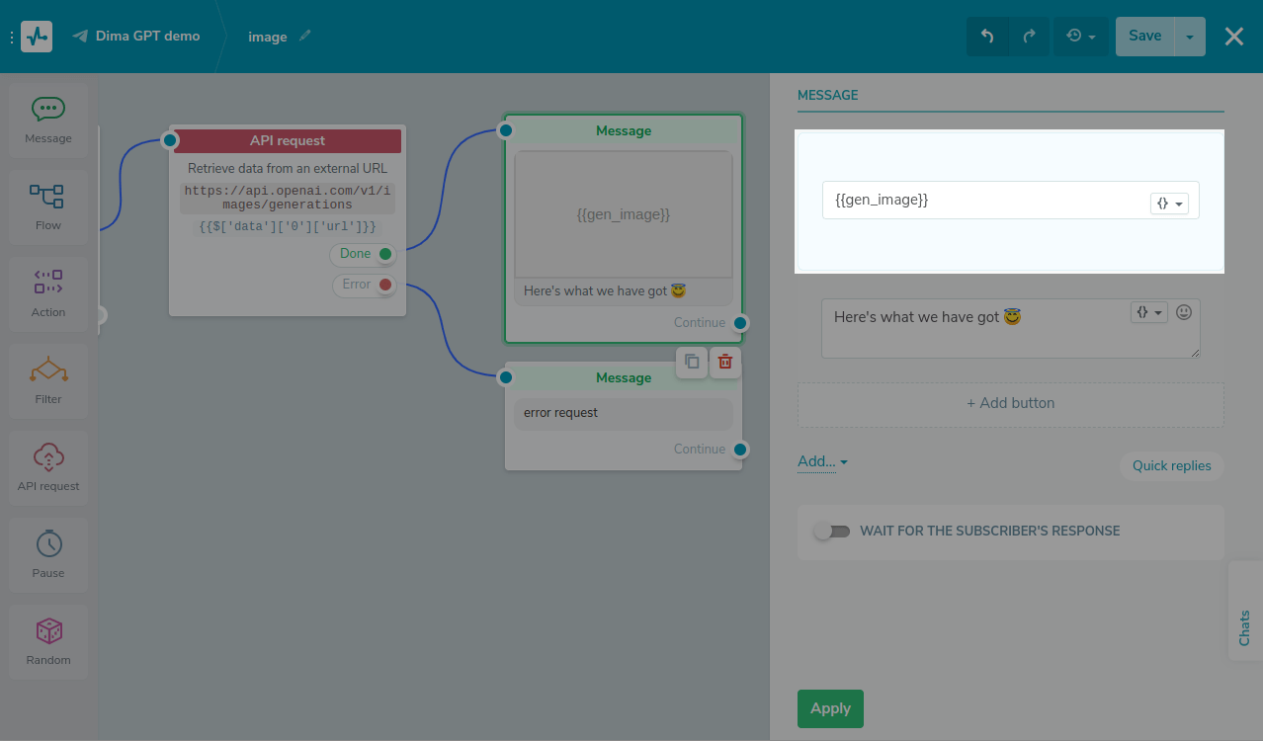
Task: Enable WAIT FOR THE SUBSCRIBER'S RESPONSE
Action: 832,531
